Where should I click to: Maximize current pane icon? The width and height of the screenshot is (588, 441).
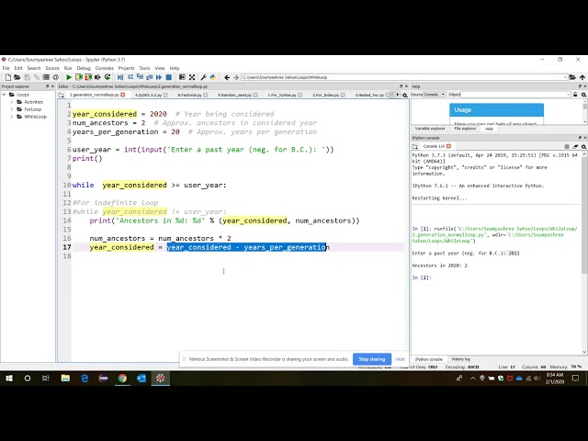click(182, 77)
